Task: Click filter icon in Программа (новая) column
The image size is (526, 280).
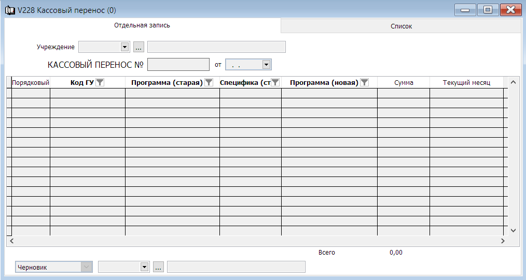Action: 364,82
